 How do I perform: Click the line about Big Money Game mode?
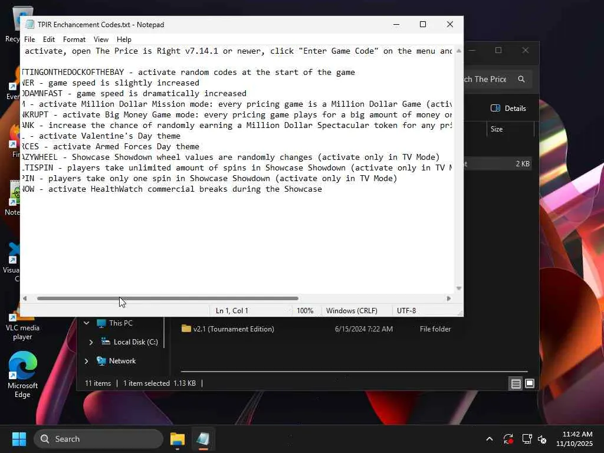pos(236,114)
